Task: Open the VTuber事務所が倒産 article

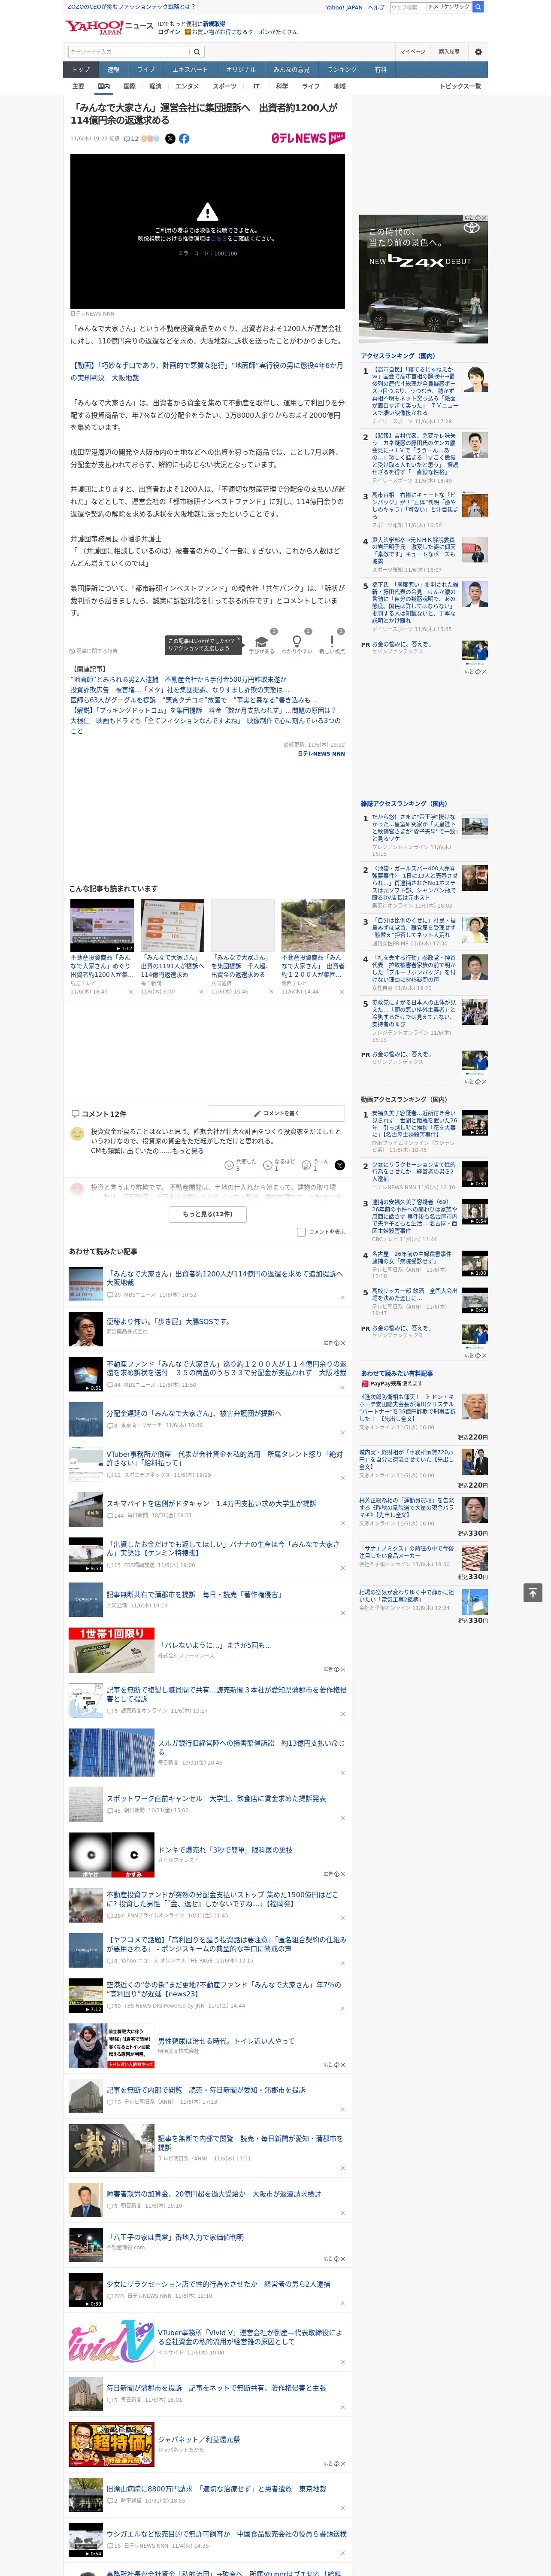Action: click(225, 1458)
